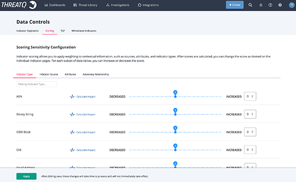
Task: Click the CIDR Block score value field
Action: click(250, 132)
